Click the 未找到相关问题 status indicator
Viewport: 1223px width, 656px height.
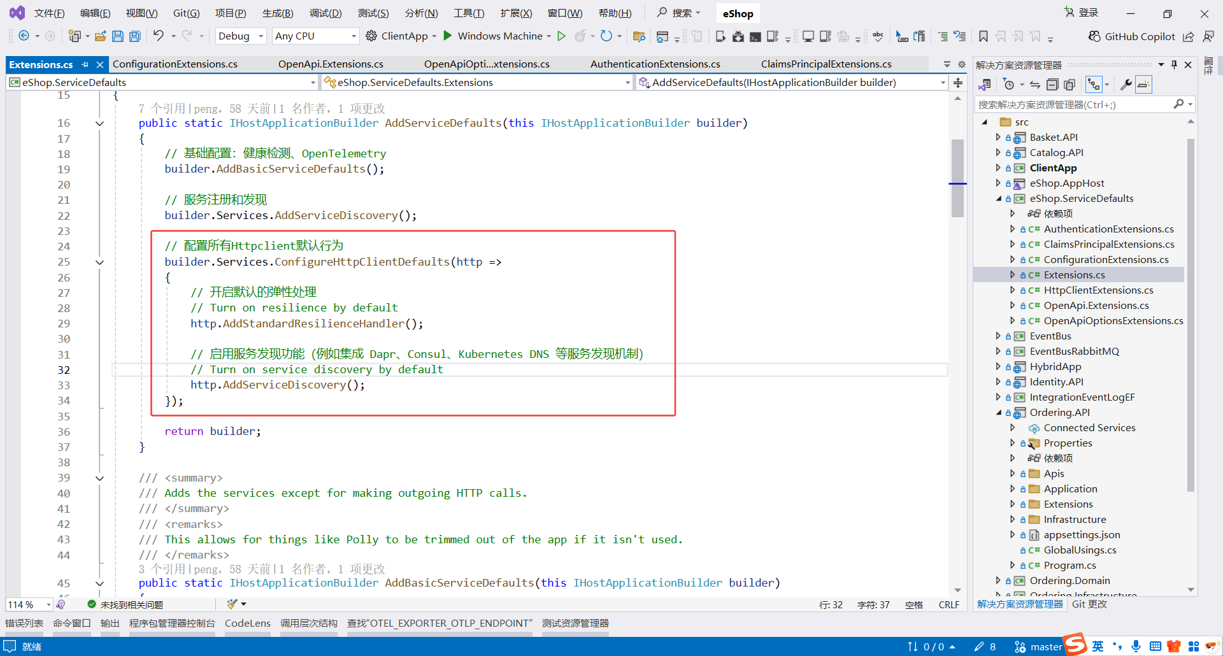(125, 604)
